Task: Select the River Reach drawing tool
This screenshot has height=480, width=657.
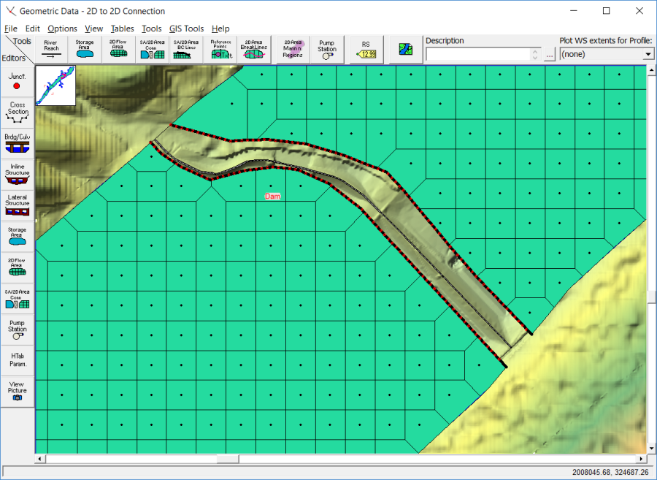Action: [x=51, y=50]
